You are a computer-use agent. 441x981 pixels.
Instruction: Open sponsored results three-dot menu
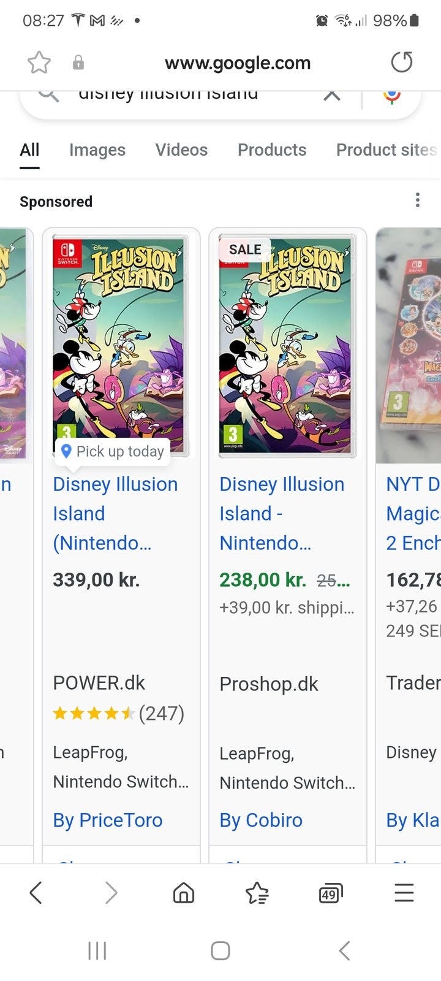tap(417, 200)
